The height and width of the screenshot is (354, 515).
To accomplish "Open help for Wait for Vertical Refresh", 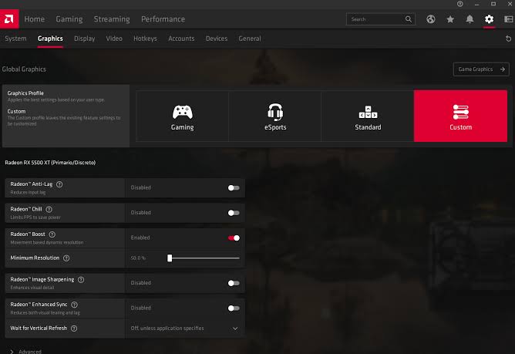I will 74,329.
